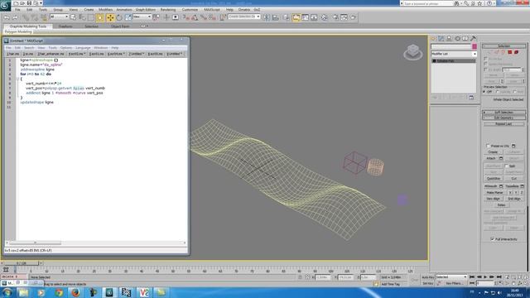Screen dimensions: 530x298
Task: Expand the Soft Selection rollout
Action: 504,113
